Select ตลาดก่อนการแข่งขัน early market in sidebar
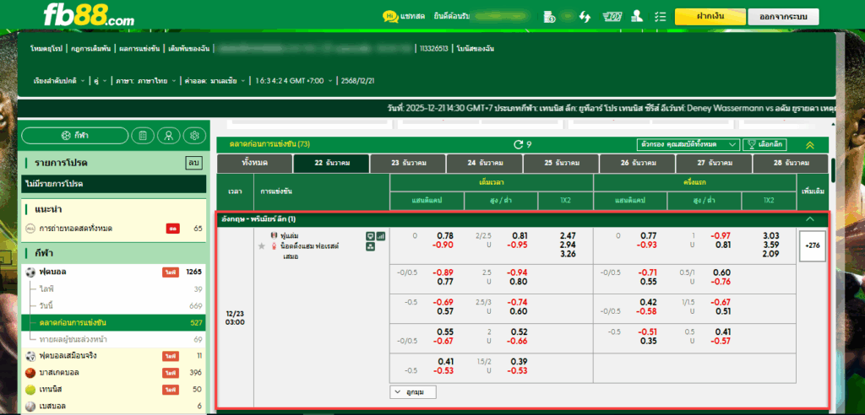This screenshot has width=865, height=415. pyautogui.click(x=114, y=322)
